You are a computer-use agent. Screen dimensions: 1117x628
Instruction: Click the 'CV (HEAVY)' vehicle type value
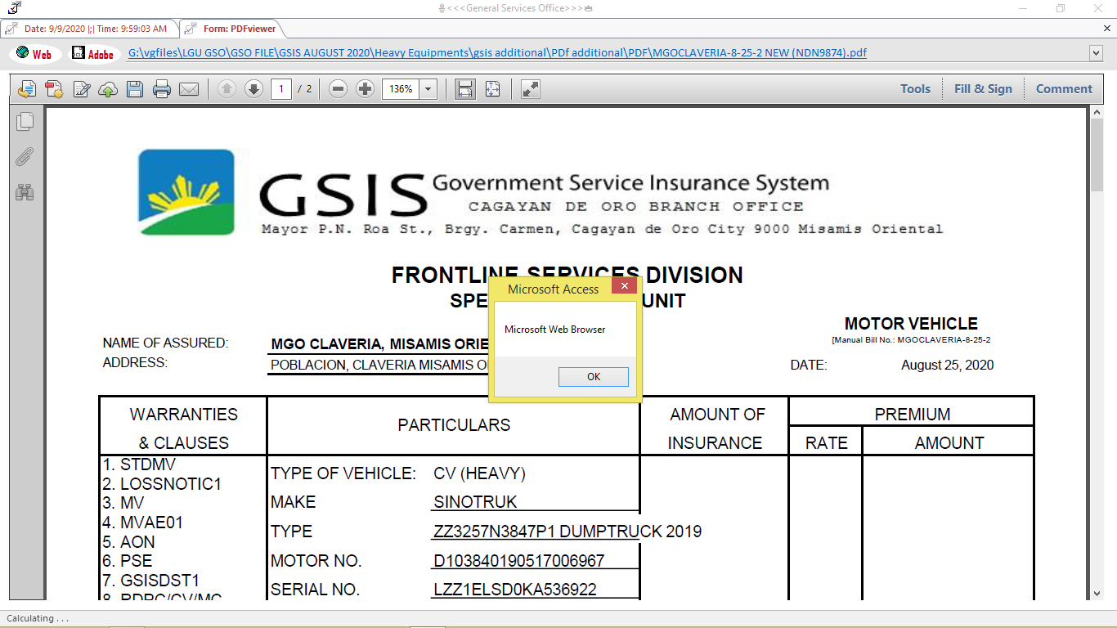[x=480, y=473]
